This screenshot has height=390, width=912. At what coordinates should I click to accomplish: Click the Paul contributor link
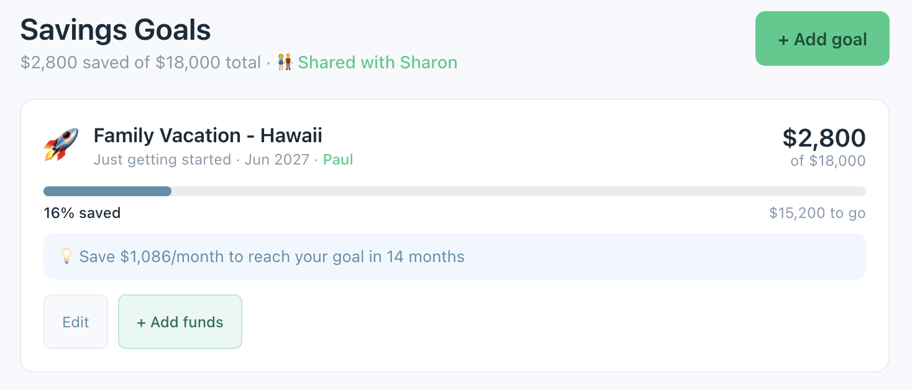(x=338, y=160)
